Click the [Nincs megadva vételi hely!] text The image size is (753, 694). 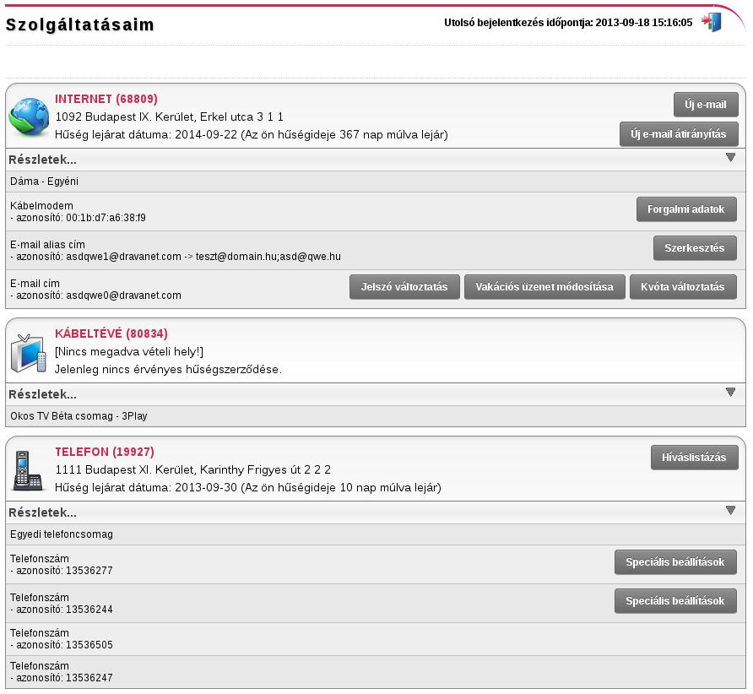[129, 352]
